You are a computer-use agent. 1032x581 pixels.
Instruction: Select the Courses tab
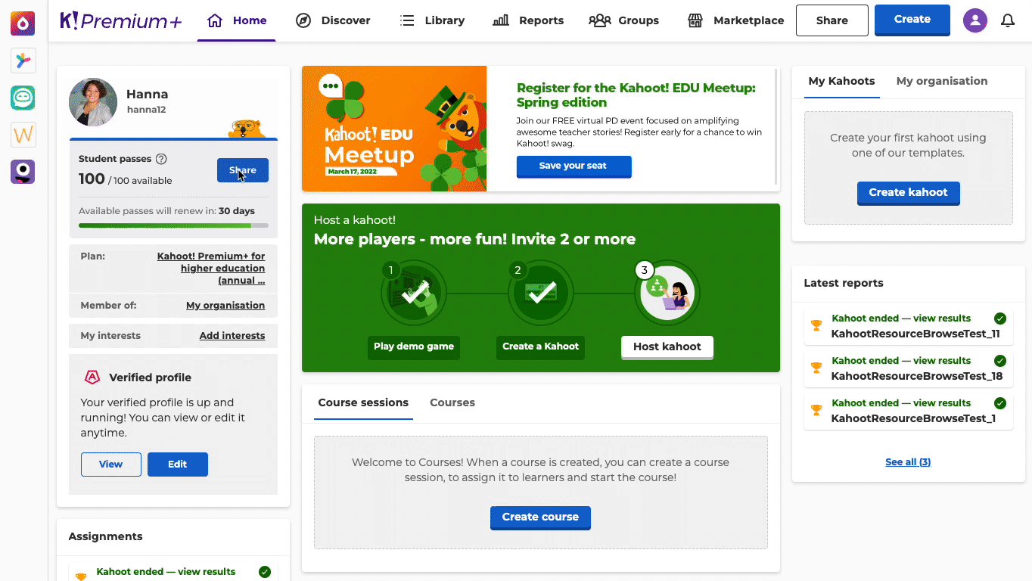(452, 403)
